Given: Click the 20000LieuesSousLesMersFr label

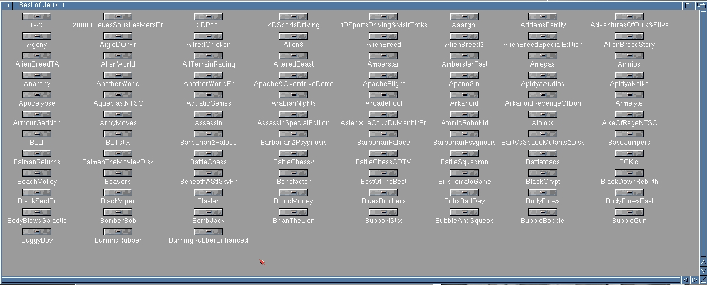Looking at the screenshot, I should (x=118, y=25).
